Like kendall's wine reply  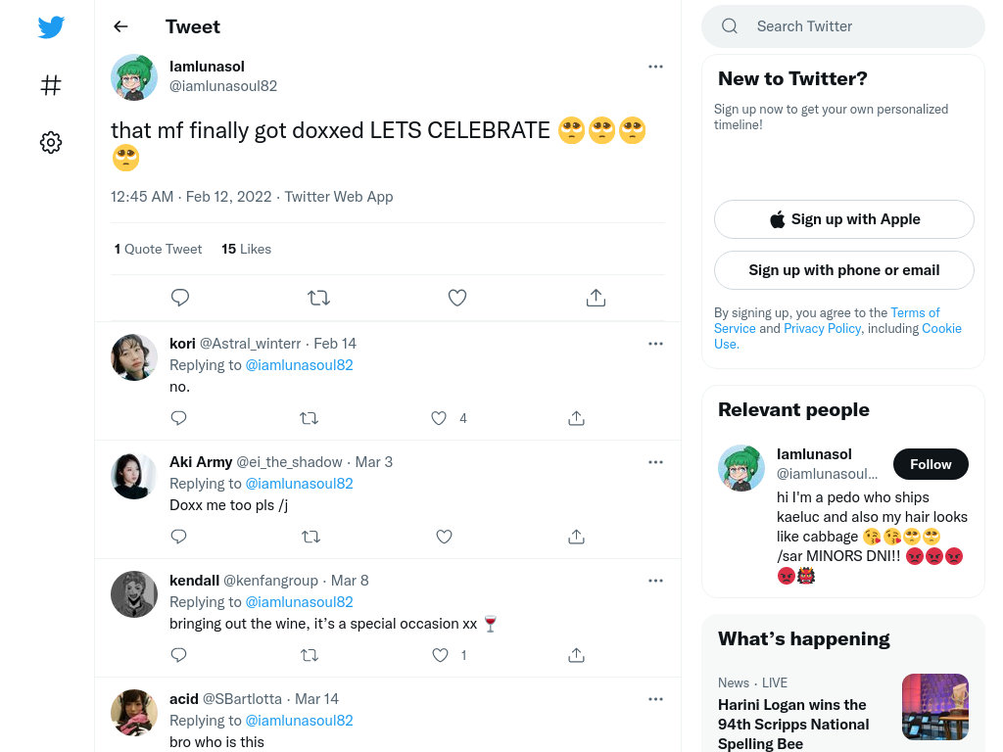point(440,655)
